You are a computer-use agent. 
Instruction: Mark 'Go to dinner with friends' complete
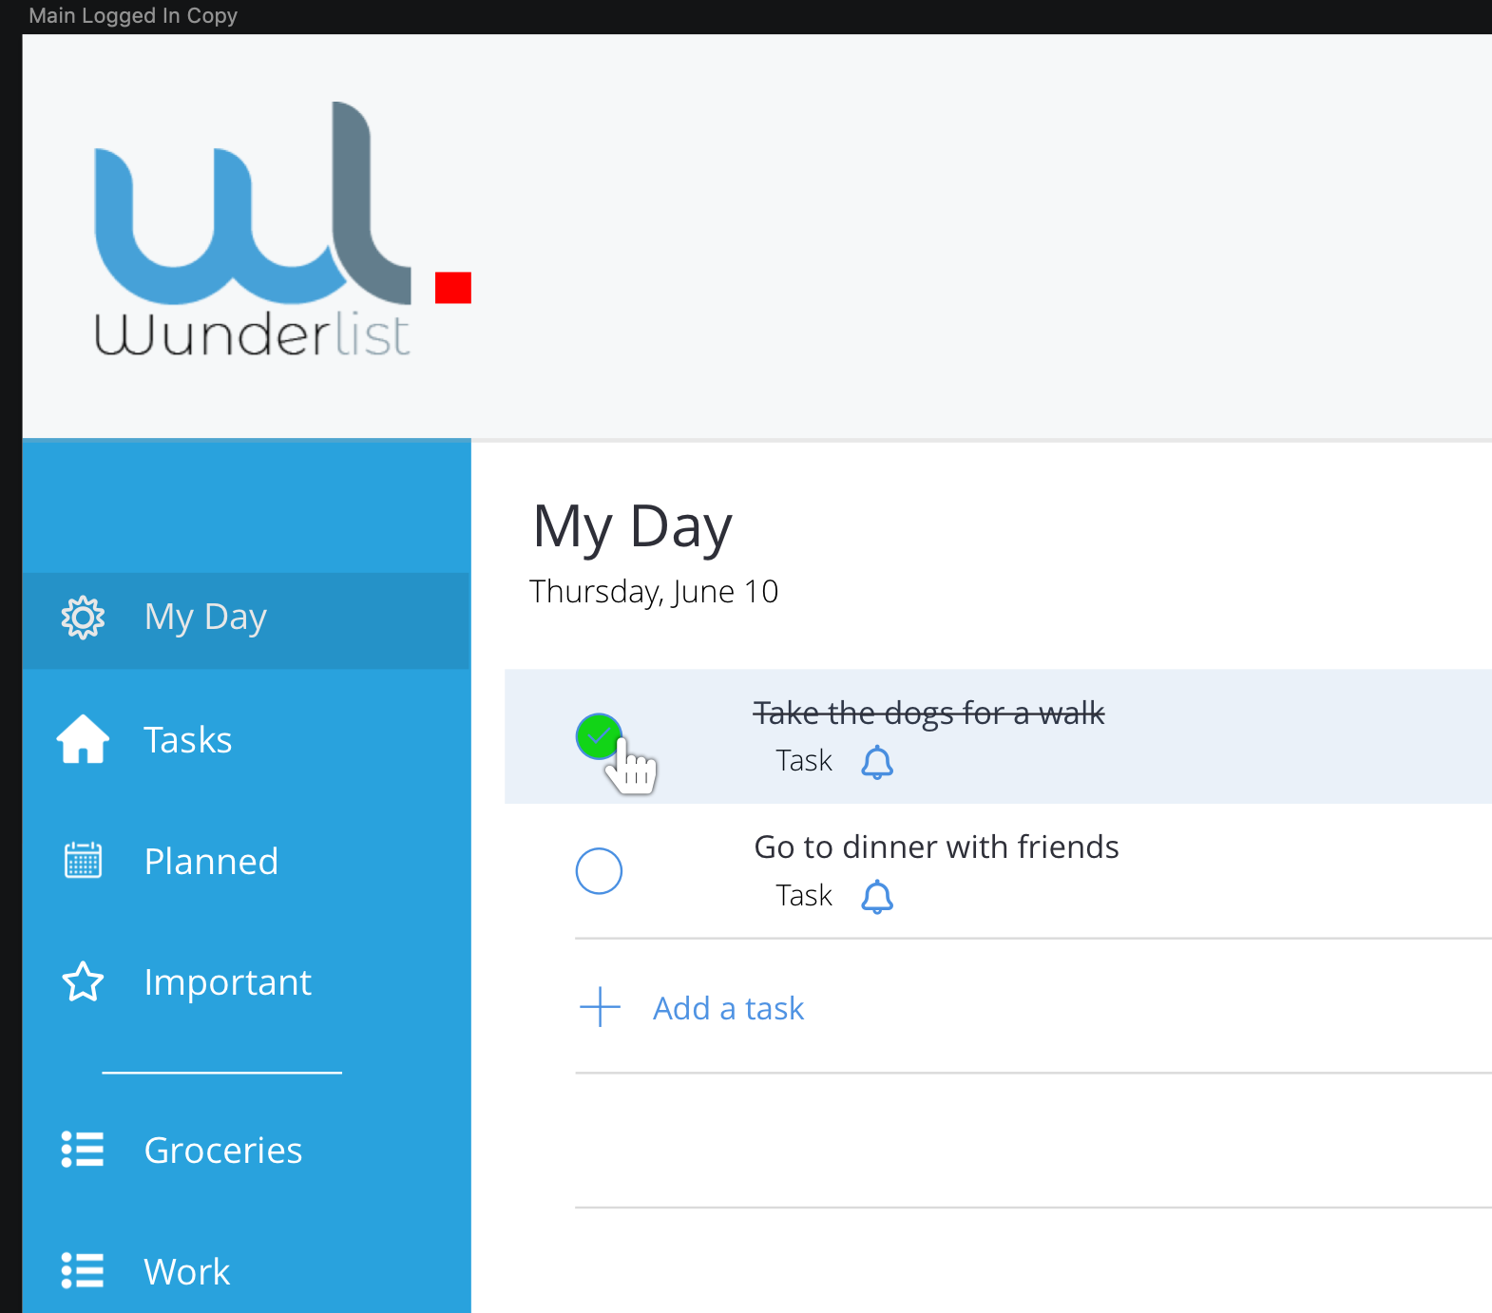599,870
